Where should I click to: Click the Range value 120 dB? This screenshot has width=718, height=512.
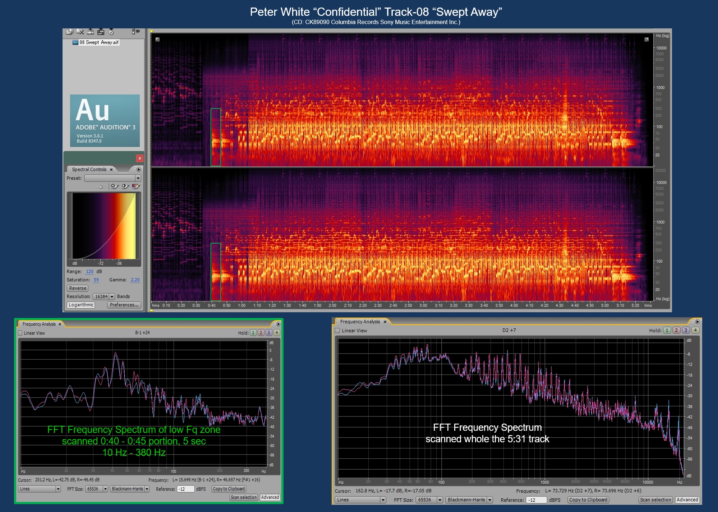pos(89,272)
